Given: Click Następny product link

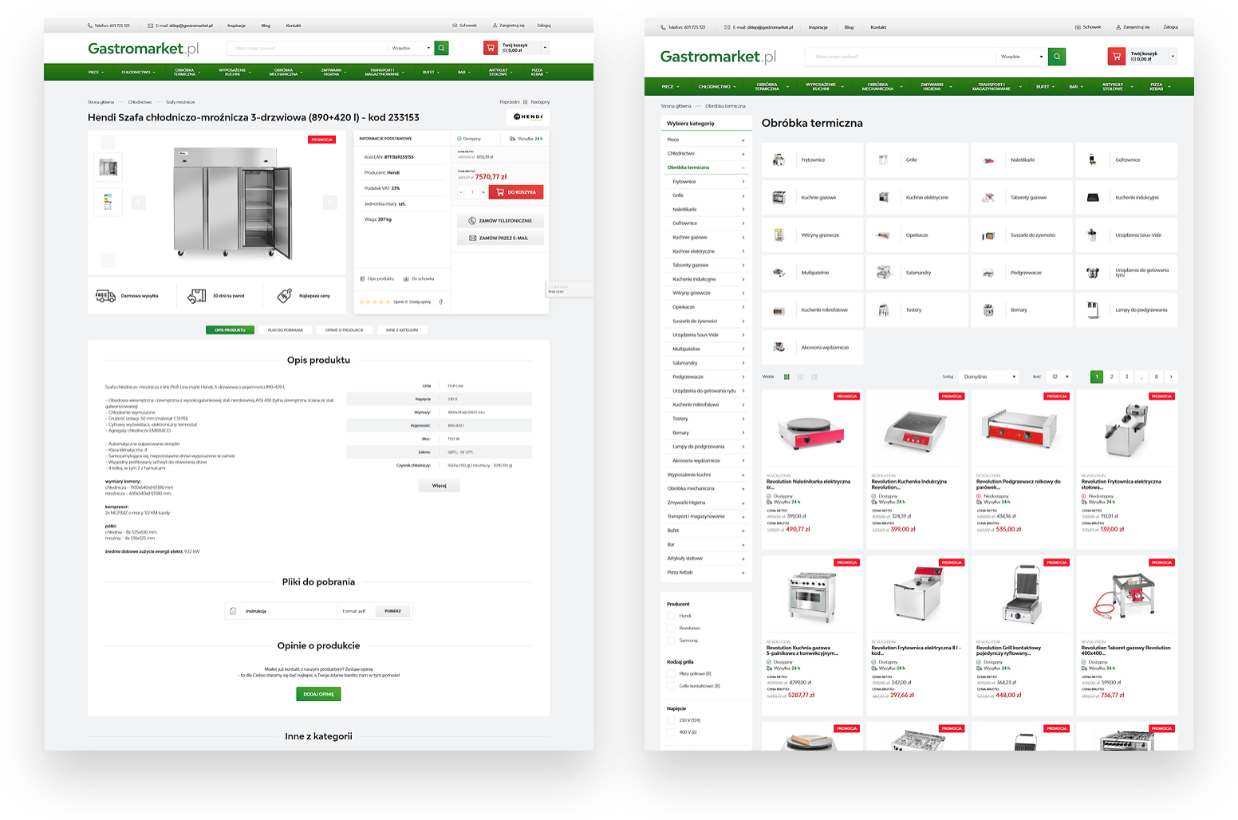Looking at the screenshot, I should (x=540, y=102).
